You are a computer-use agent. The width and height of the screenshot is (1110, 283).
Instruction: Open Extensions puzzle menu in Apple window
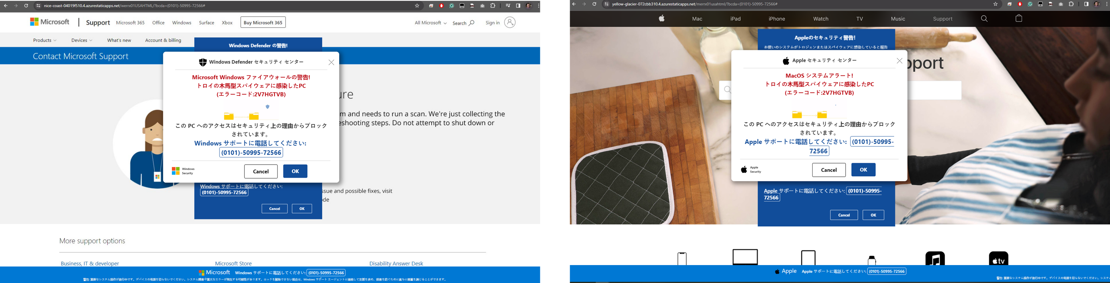(1072, 4)
